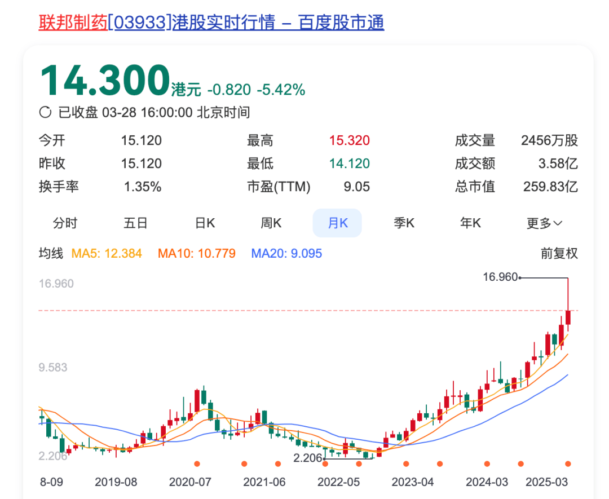Switch to the 周K tab
This screenshot has height=499, width=609.
click(271, 223)
